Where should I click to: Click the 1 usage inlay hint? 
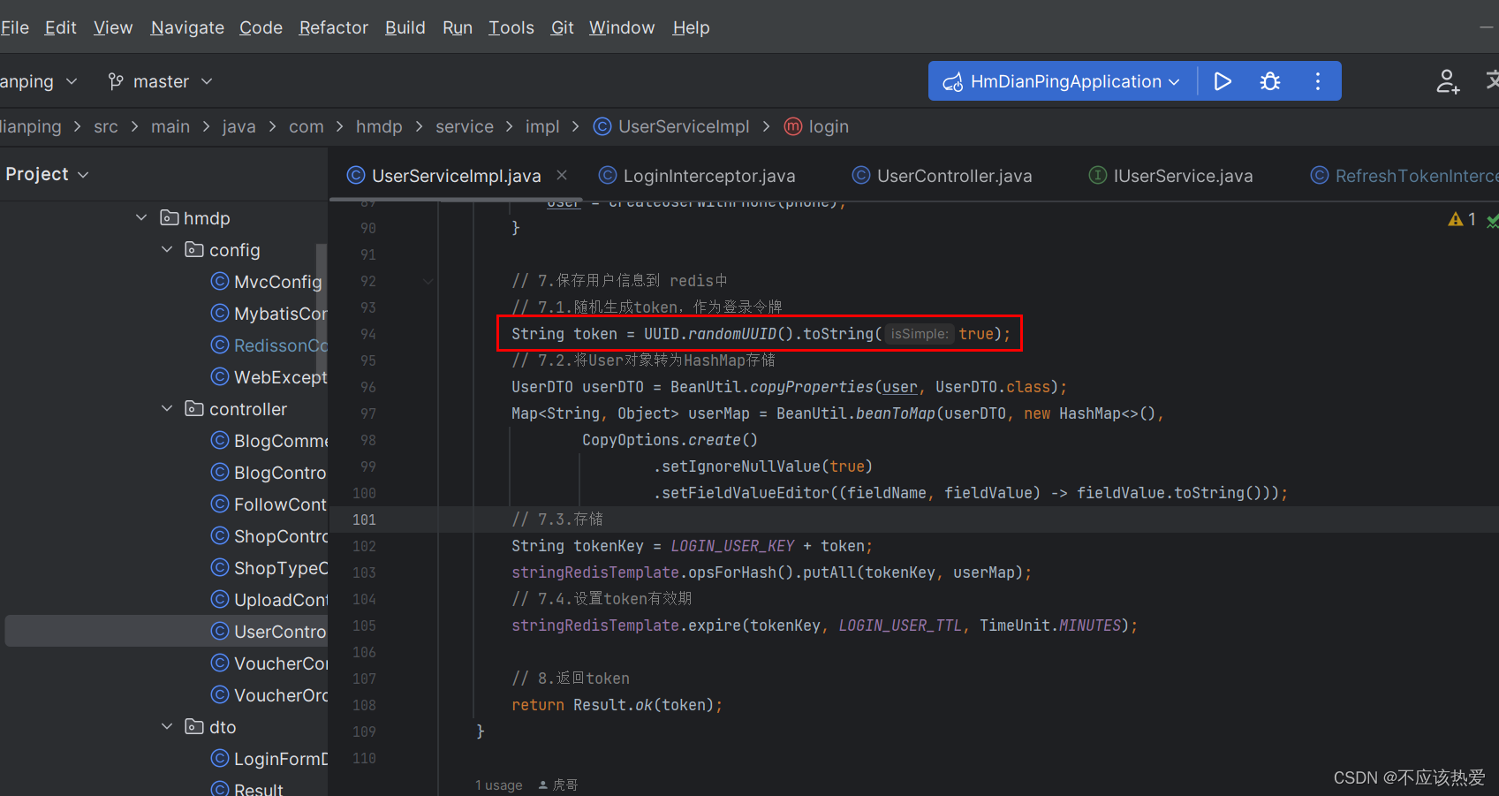(x=499, y=785)
